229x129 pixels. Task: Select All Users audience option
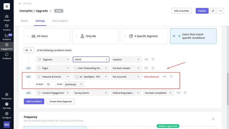tap(47, 36)
